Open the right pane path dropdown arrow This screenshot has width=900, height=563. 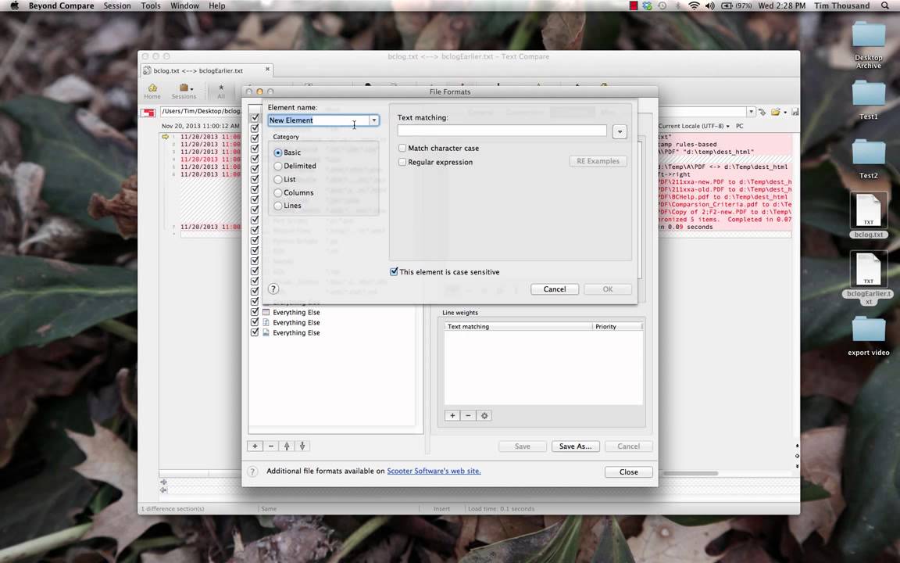pyautogui.click(x=751, y=112)
